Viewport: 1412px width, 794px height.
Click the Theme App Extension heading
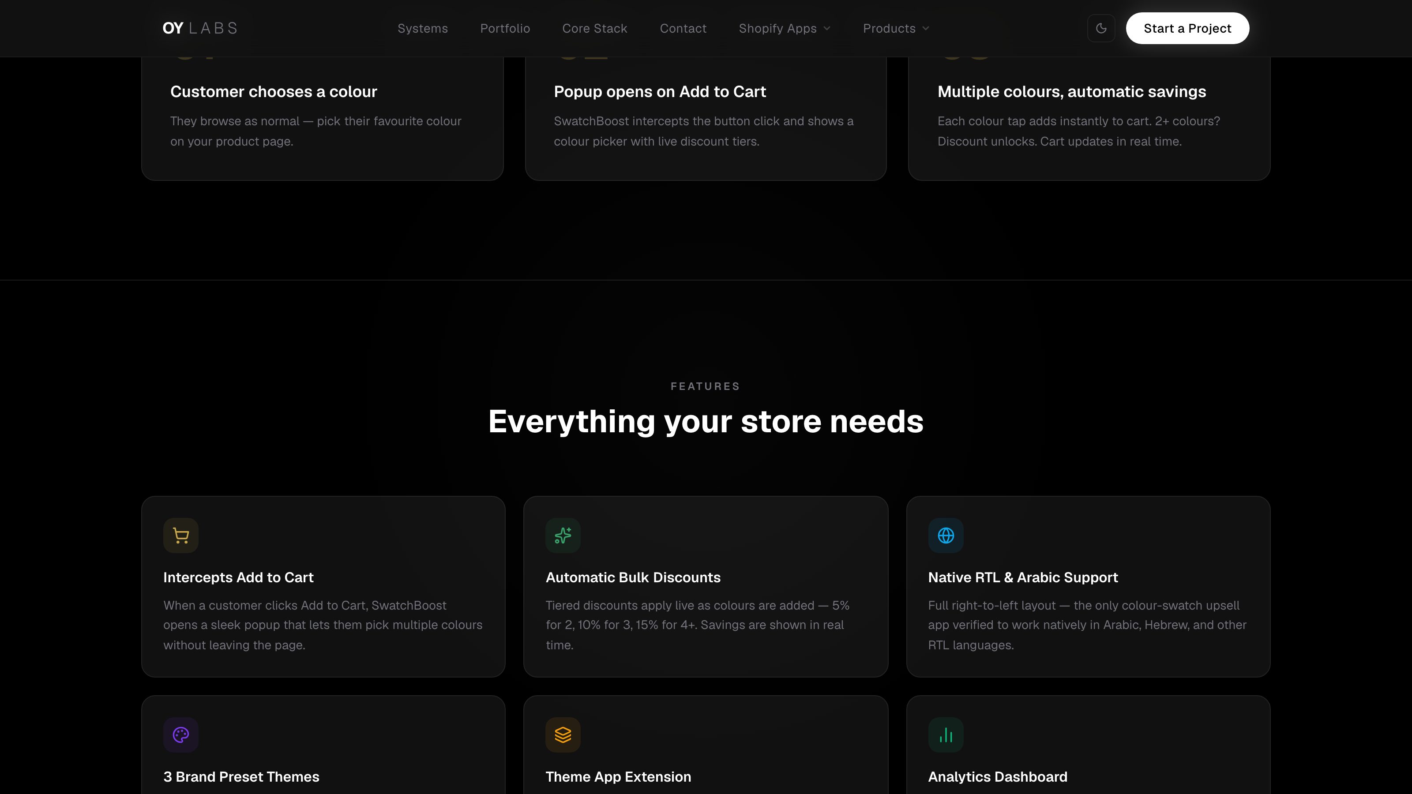(x=618, y=776)
